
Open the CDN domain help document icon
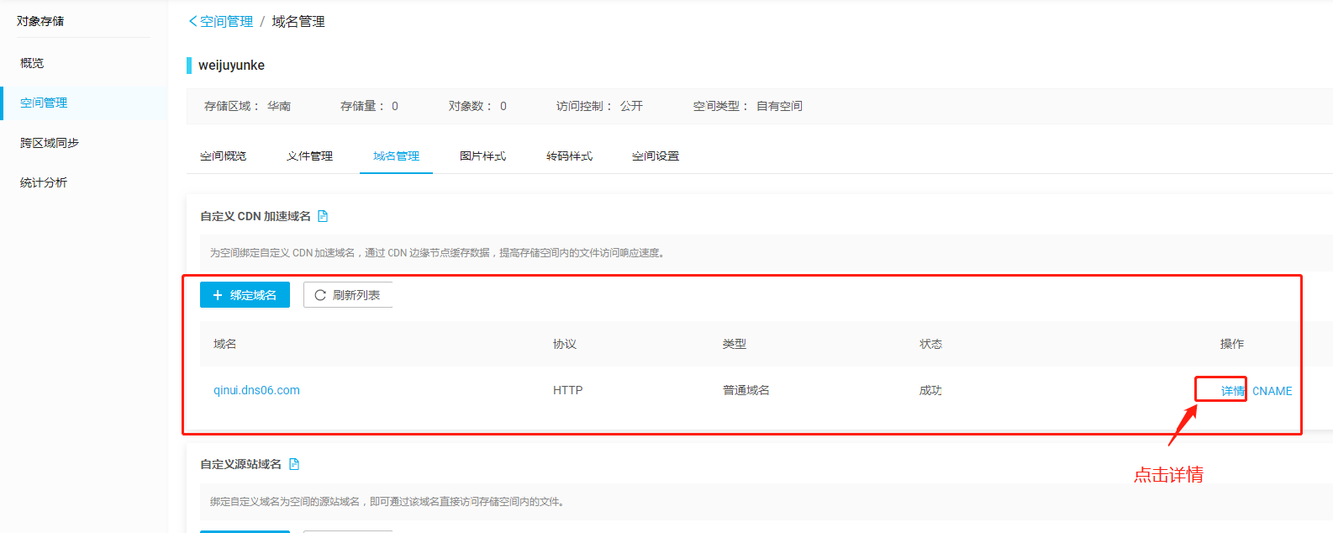323,216
